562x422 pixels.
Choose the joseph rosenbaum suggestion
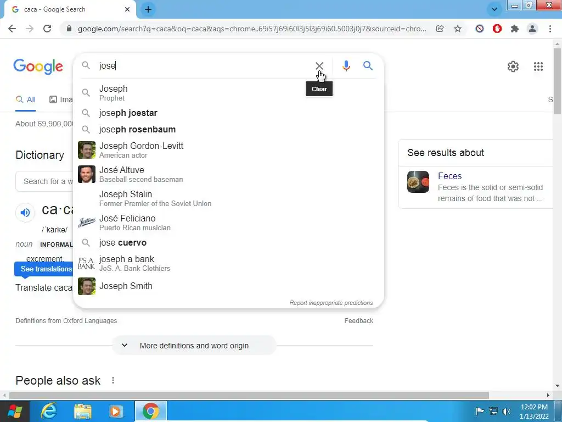228,130
